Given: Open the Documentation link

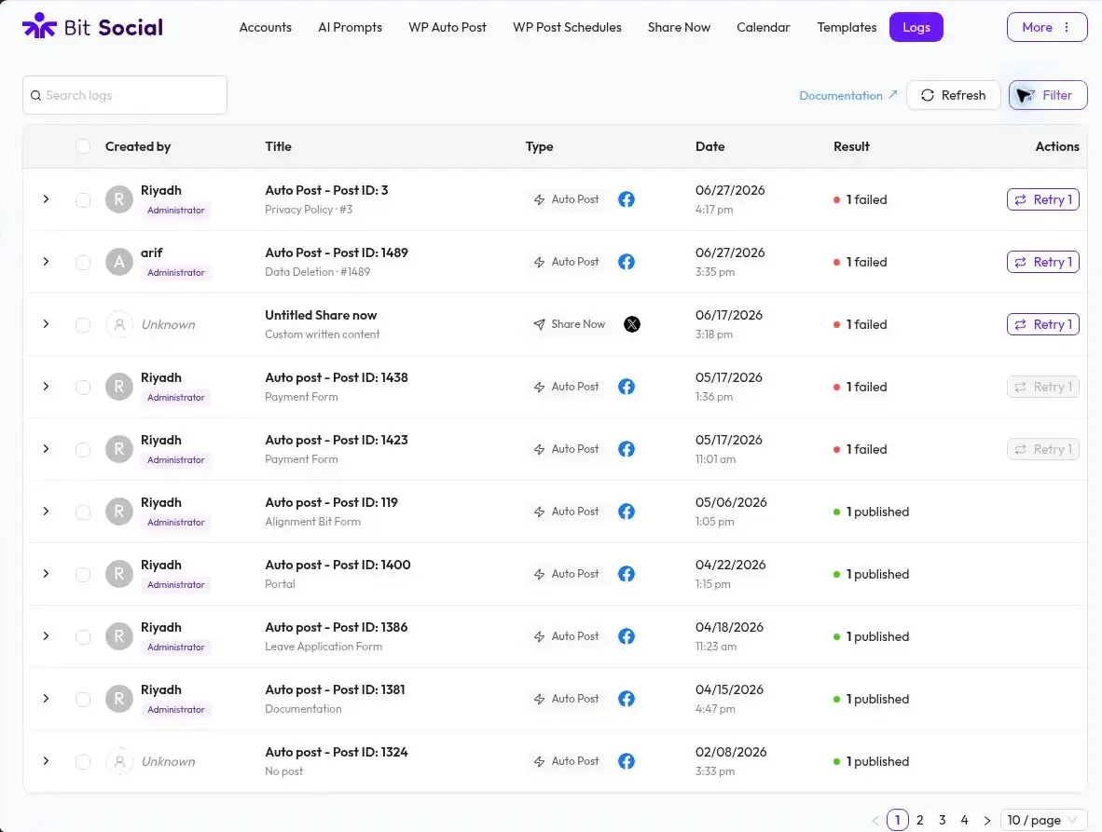Looking at the screenshot, I should [x=847, y=95].
